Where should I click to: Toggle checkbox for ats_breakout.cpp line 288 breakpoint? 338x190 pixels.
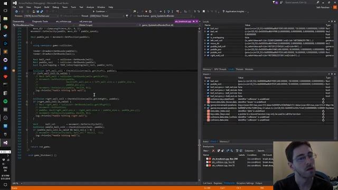pos(207,159)
